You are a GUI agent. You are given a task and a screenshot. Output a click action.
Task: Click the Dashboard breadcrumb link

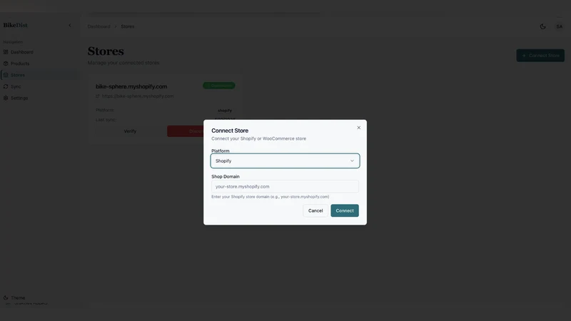[98, 26]
